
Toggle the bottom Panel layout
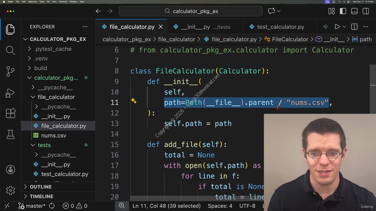pos(354,11)
